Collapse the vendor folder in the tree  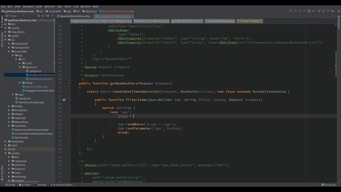tap(6, 153)
